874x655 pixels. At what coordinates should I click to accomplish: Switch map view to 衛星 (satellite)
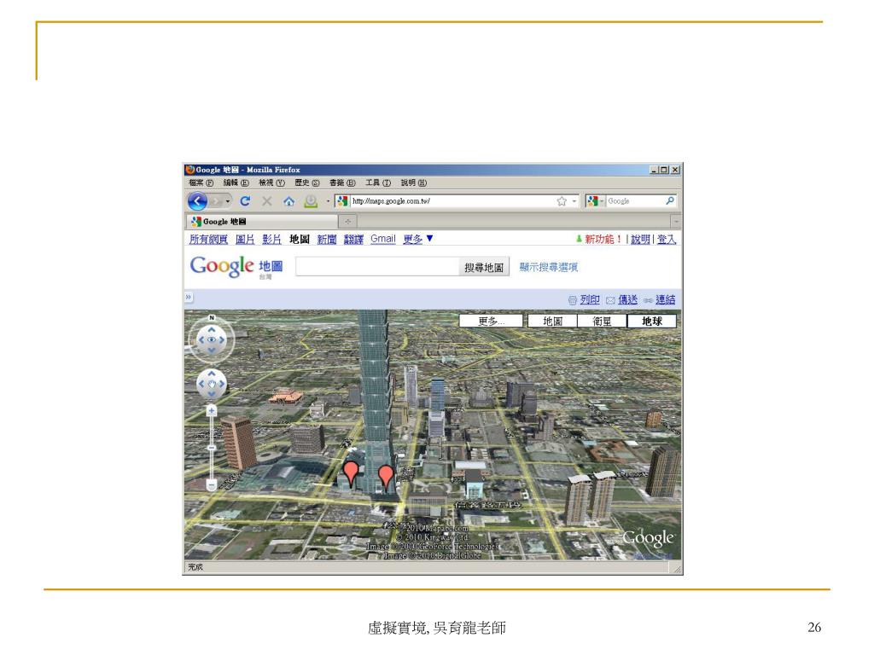coord(602,322)
